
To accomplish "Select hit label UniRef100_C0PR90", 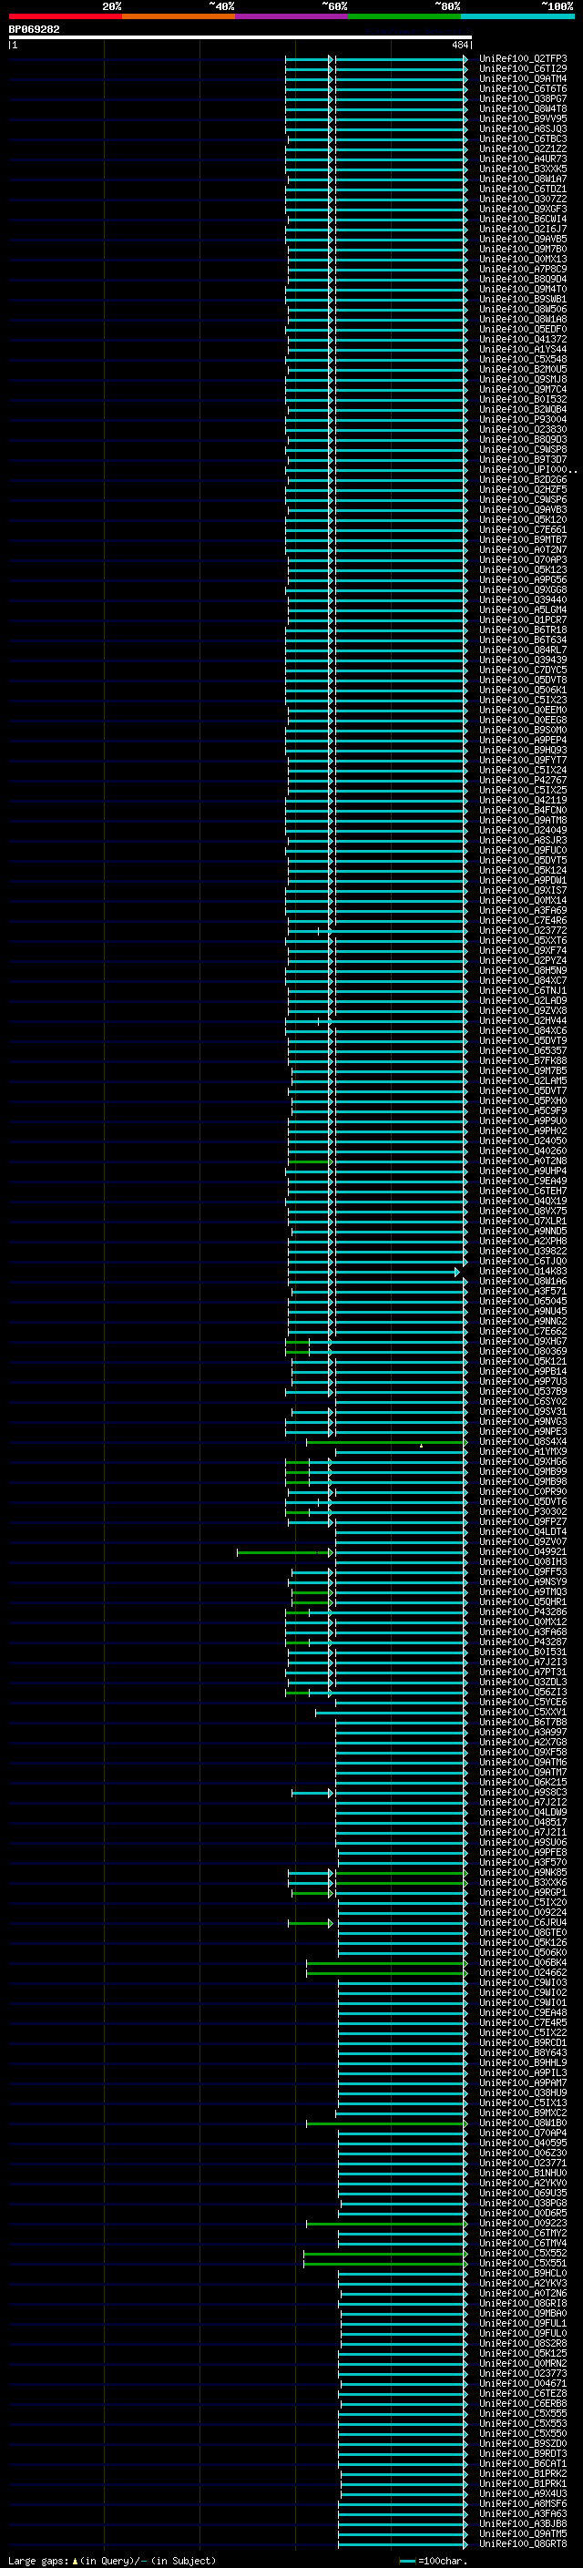I will click(523, 1491).
